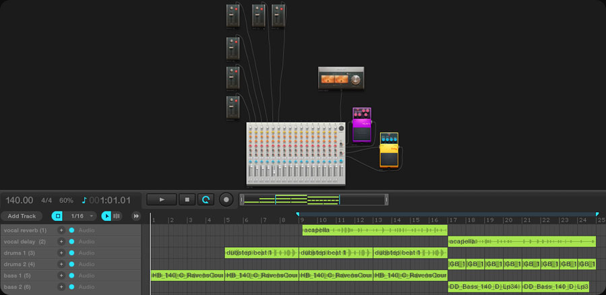
Task: Open the Audio type selector on bass 2
Action: point(86,287)
